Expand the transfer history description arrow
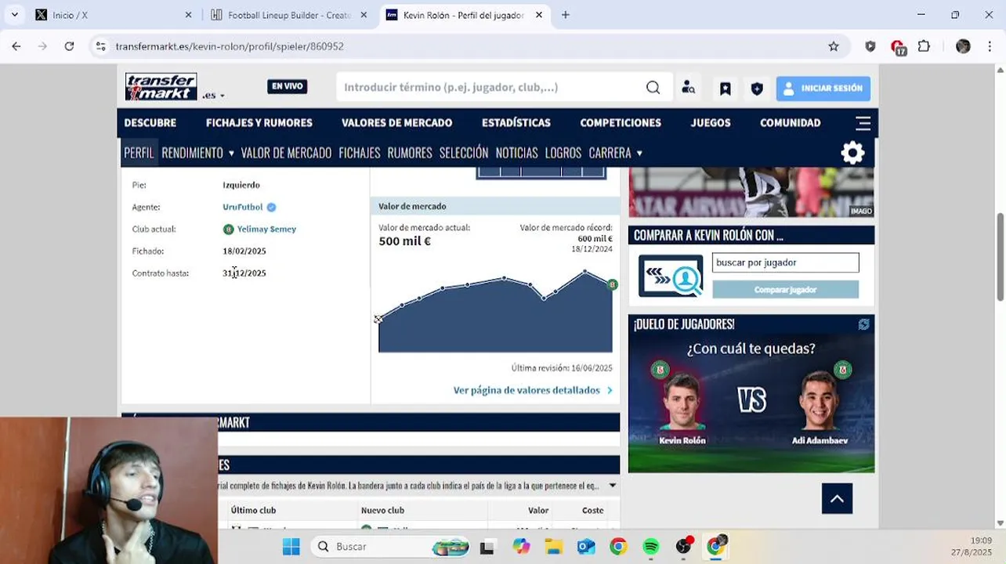 pos(612,486)
